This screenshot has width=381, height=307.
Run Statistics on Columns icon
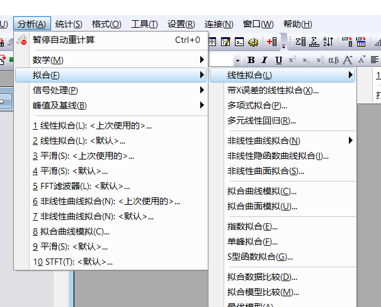(300, 42)
